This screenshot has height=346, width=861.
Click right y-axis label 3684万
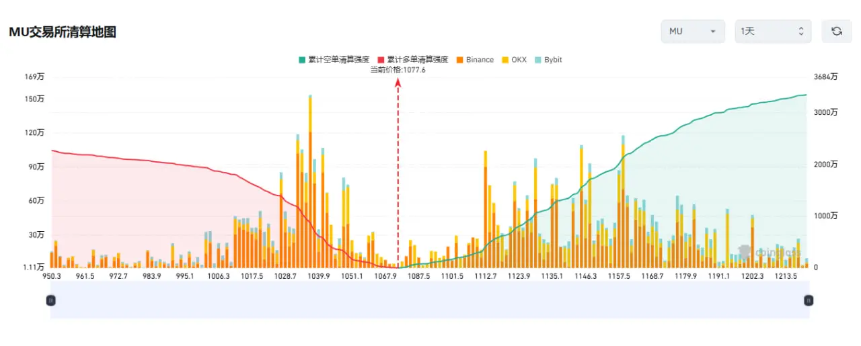point(826,77)
